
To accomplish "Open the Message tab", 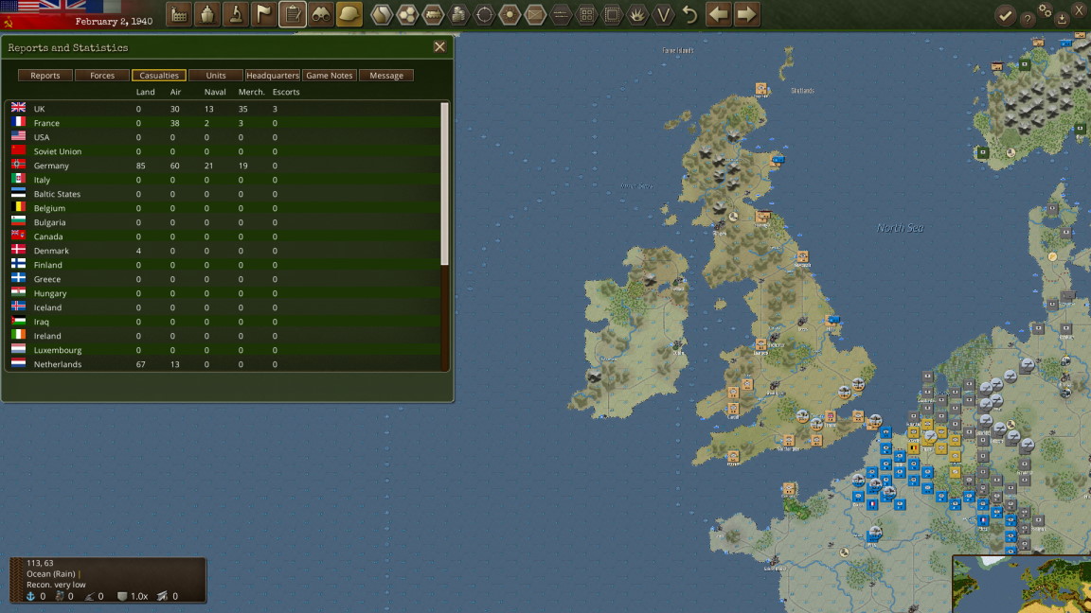I will 386,75.
